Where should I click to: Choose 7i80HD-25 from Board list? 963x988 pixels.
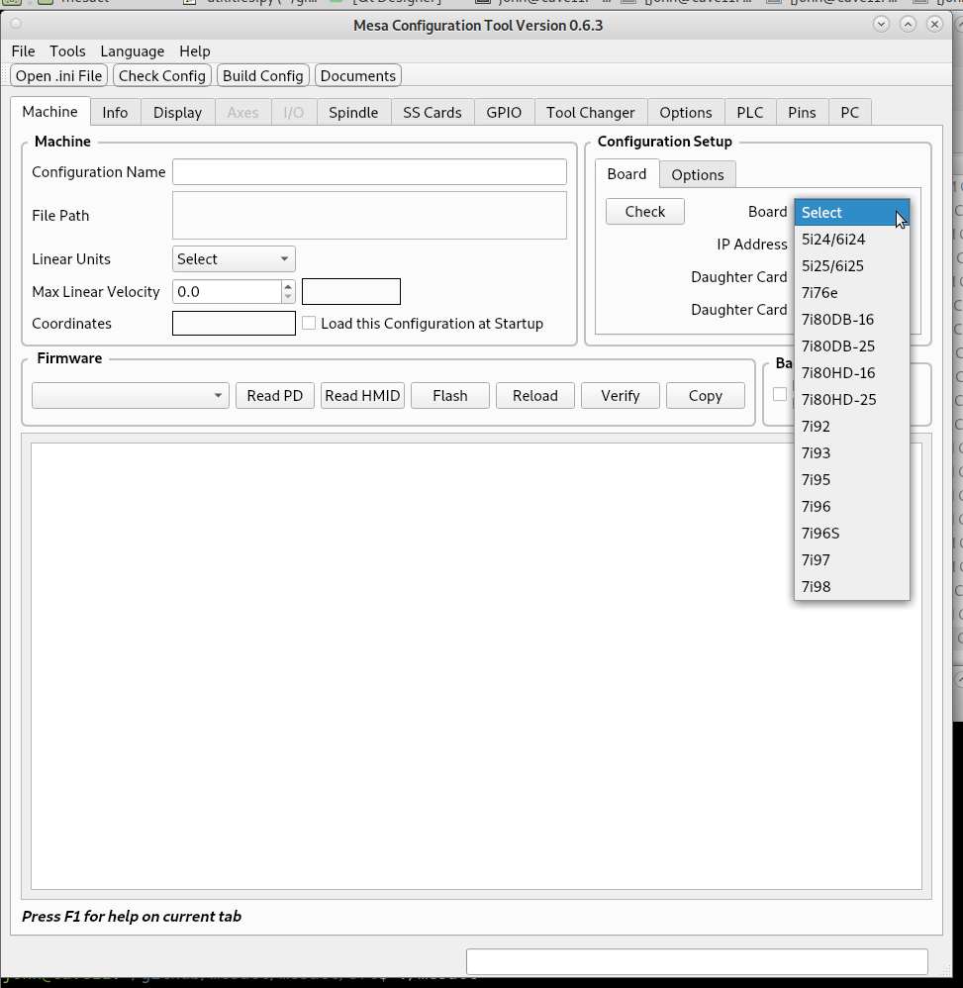tap(851, 400)
